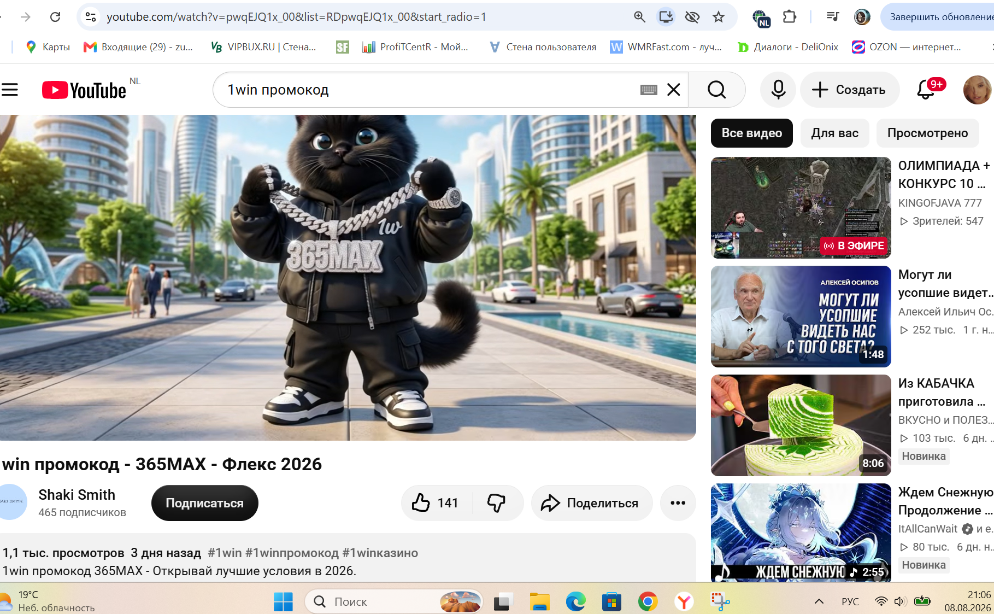Open the YouTube guide hamburger menu

tap(10, 90)
